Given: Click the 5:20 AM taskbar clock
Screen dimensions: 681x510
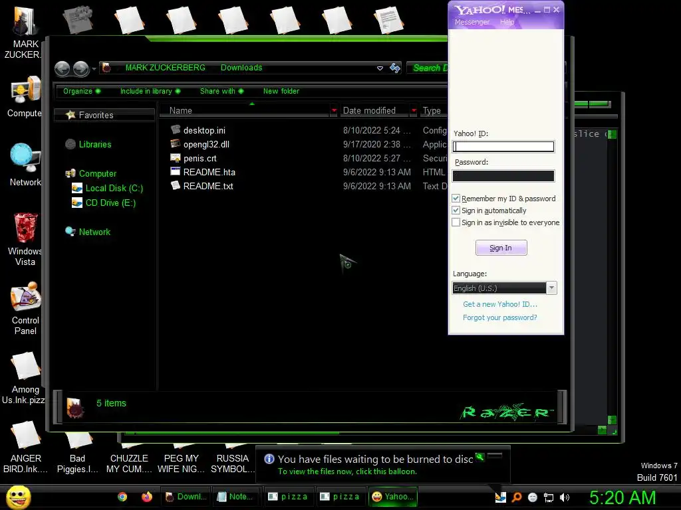Looking at the screenshot, I should [622, 497].
